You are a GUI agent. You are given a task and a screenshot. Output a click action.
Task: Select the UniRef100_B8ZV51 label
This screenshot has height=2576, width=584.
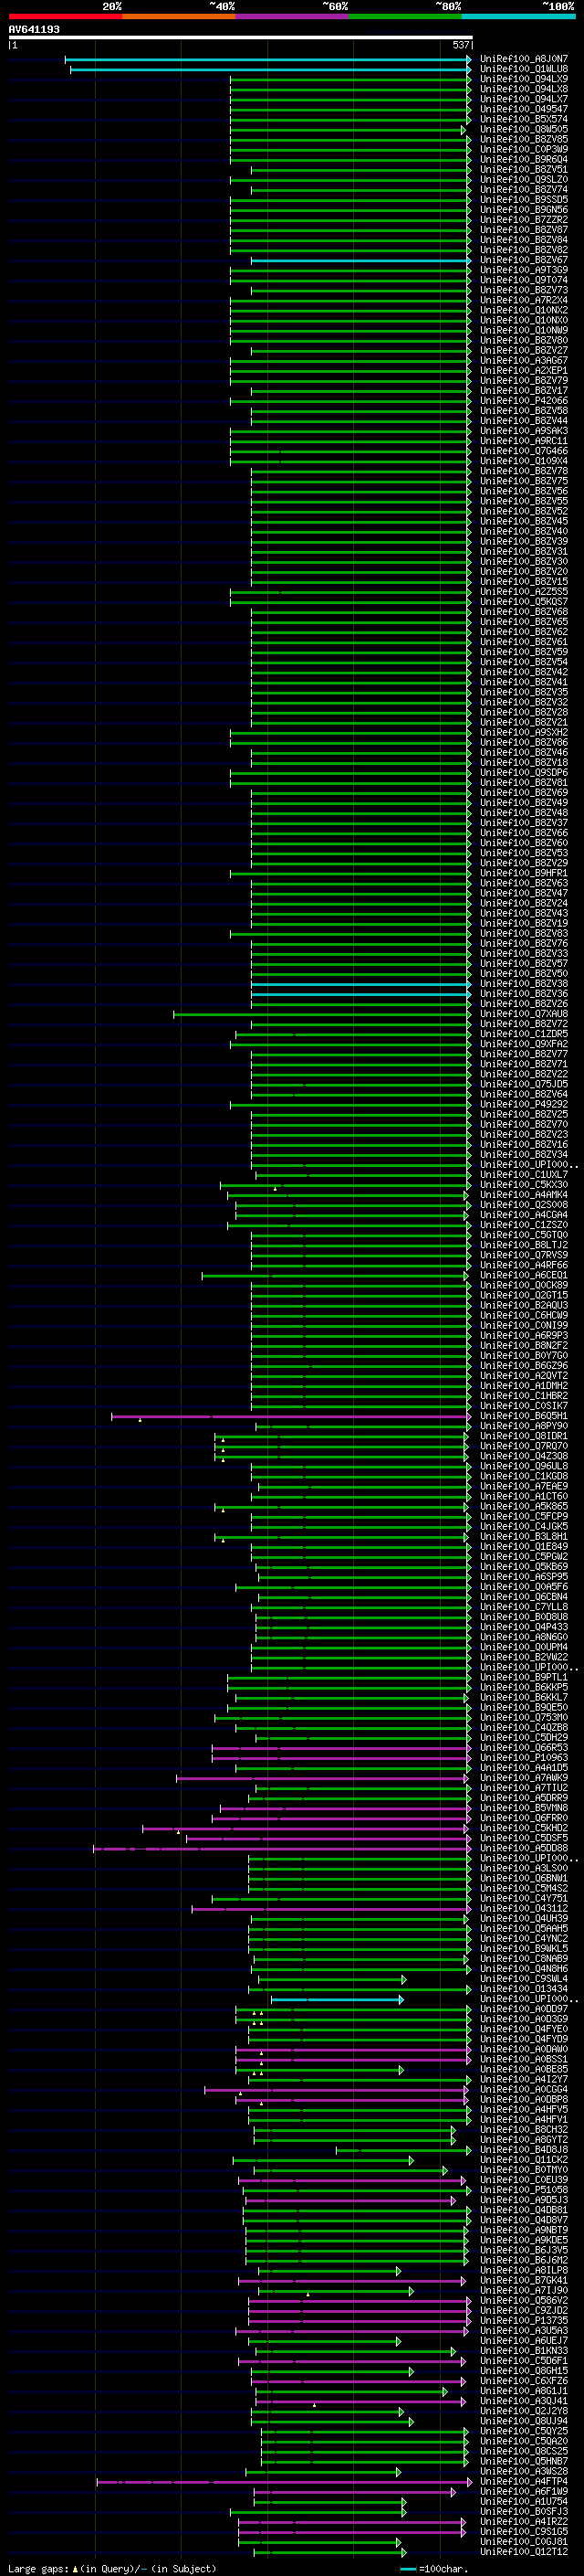pos(524,169)
